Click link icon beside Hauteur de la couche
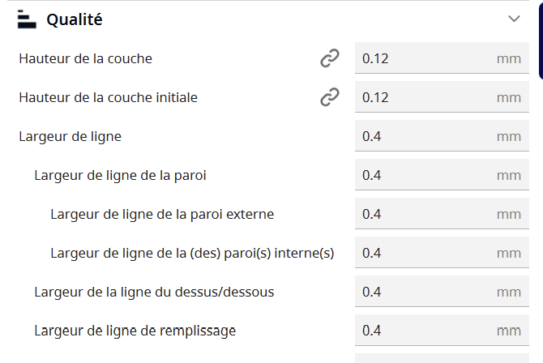The width and height of the screenshot is (543, 363). [329, 58]
